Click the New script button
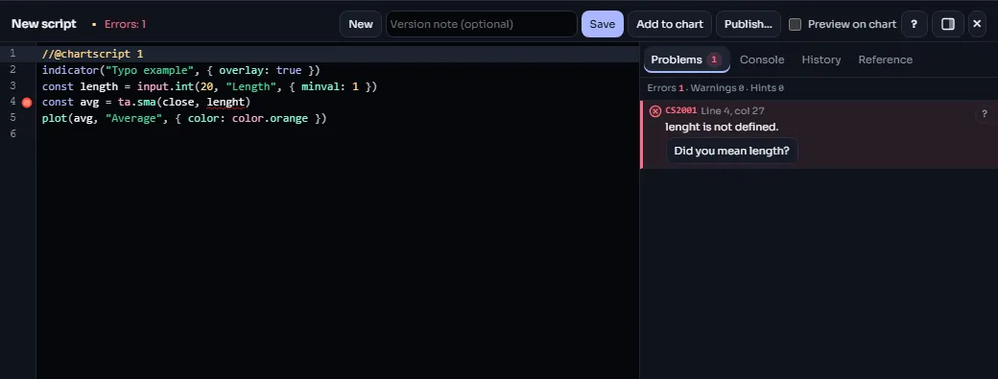This screenshot has width=998, height=379. click(361, 24)
